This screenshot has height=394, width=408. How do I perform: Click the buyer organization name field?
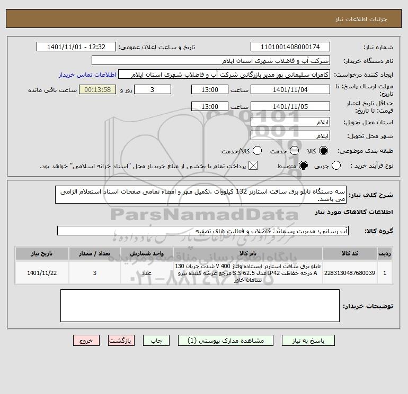[211, 61]
